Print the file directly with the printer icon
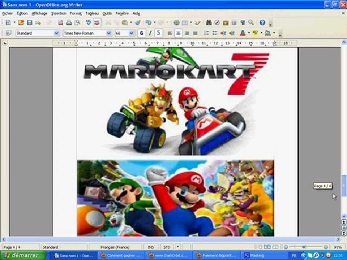This screenshot has height=260, width=347. [x=69, y=22]
